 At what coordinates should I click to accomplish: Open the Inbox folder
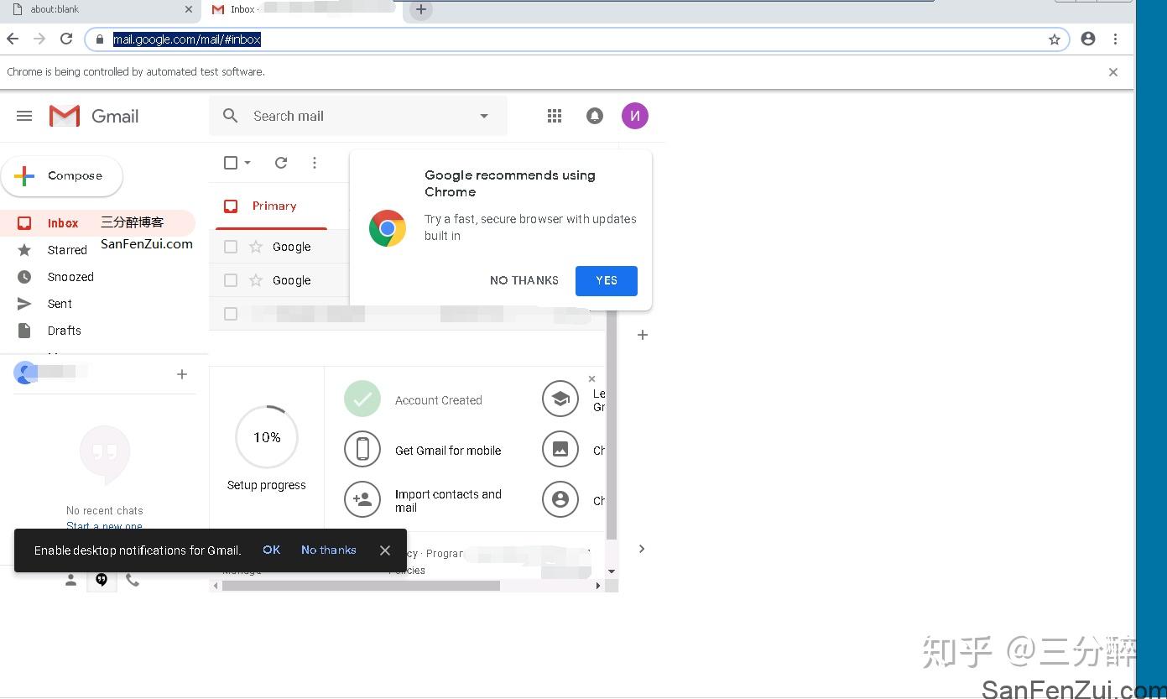pos(97,223)
